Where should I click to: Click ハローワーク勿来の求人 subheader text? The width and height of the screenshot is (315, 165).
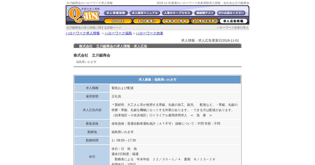[x=233, y=27]
